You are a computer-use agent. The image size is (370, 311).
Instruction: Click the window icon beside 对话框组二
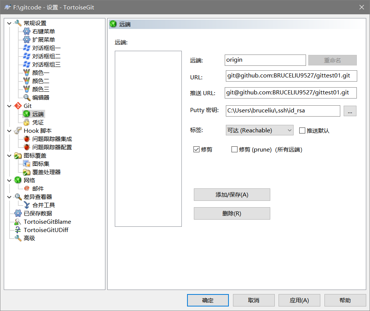click(27, 56)
